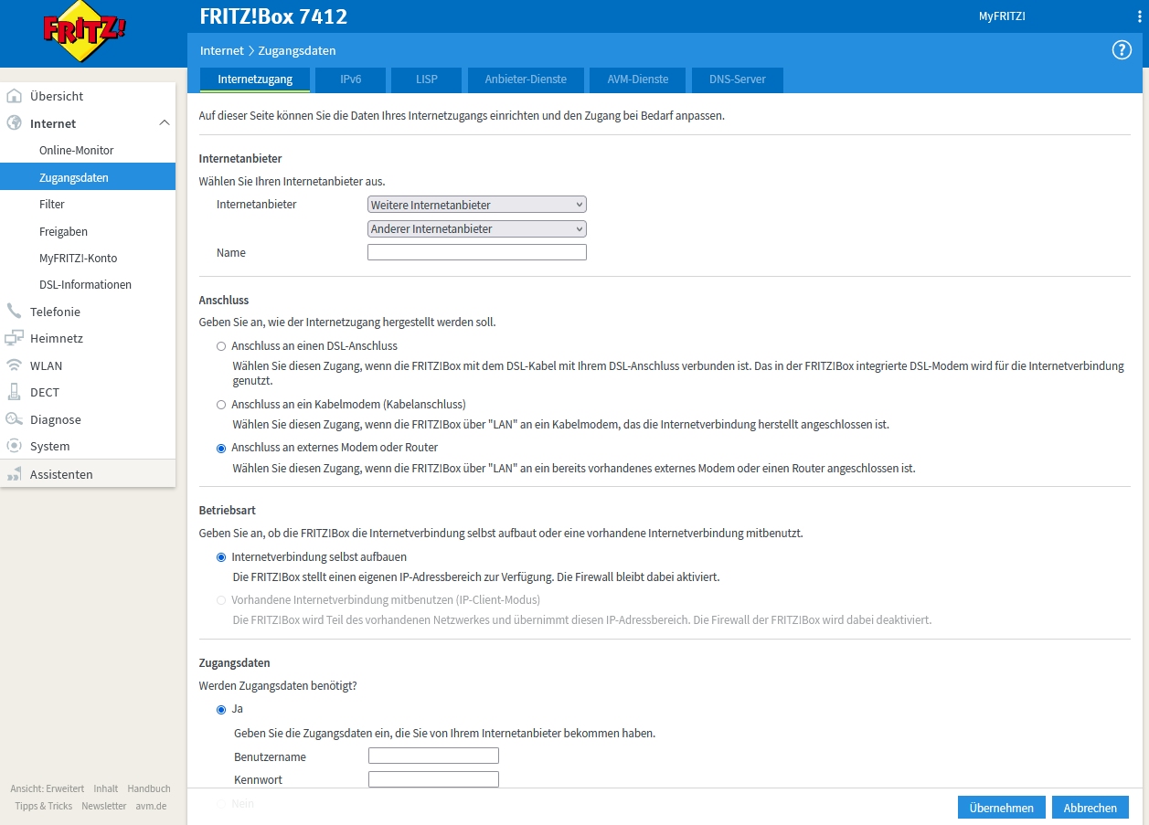Open the three-dot menu next to MyFRITZ!
The image size is (1149, 825).
point(1139,16)
